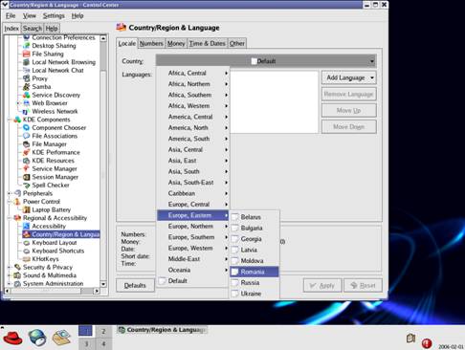Viewport: 465px width, 350px height.
Task: Click the Defaults button
Action: (x=135, y=285)
